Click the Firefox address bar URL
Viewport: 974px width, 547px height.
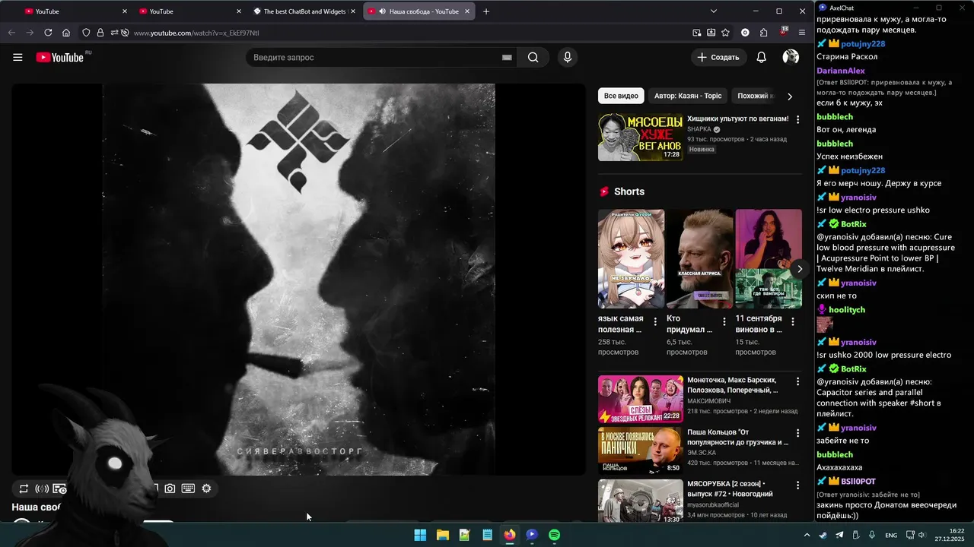(x=196, y=33)
